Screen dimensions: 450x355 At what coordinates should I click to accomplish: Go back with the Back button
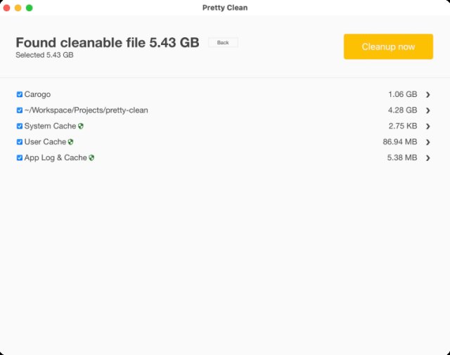point(223,43)
